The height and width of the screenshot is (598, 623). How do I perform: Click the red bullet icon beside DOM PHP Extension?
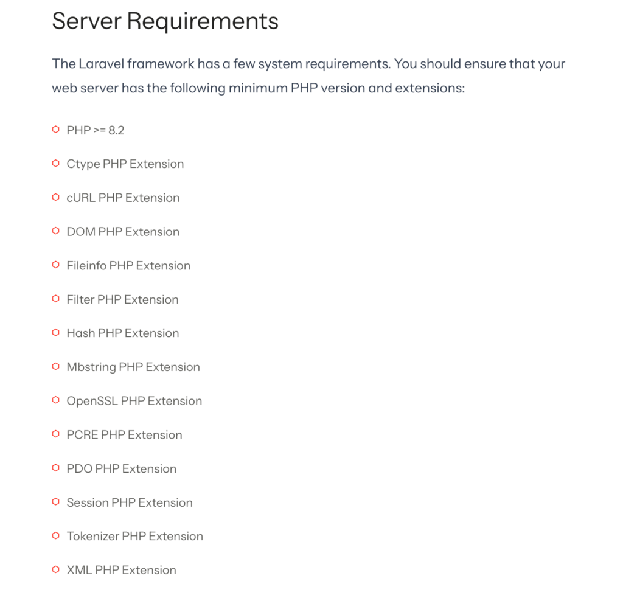(55, 231)
